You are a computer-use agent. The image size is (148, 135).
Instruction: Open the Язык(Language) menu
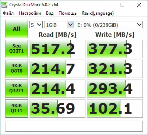click(98, 13)
